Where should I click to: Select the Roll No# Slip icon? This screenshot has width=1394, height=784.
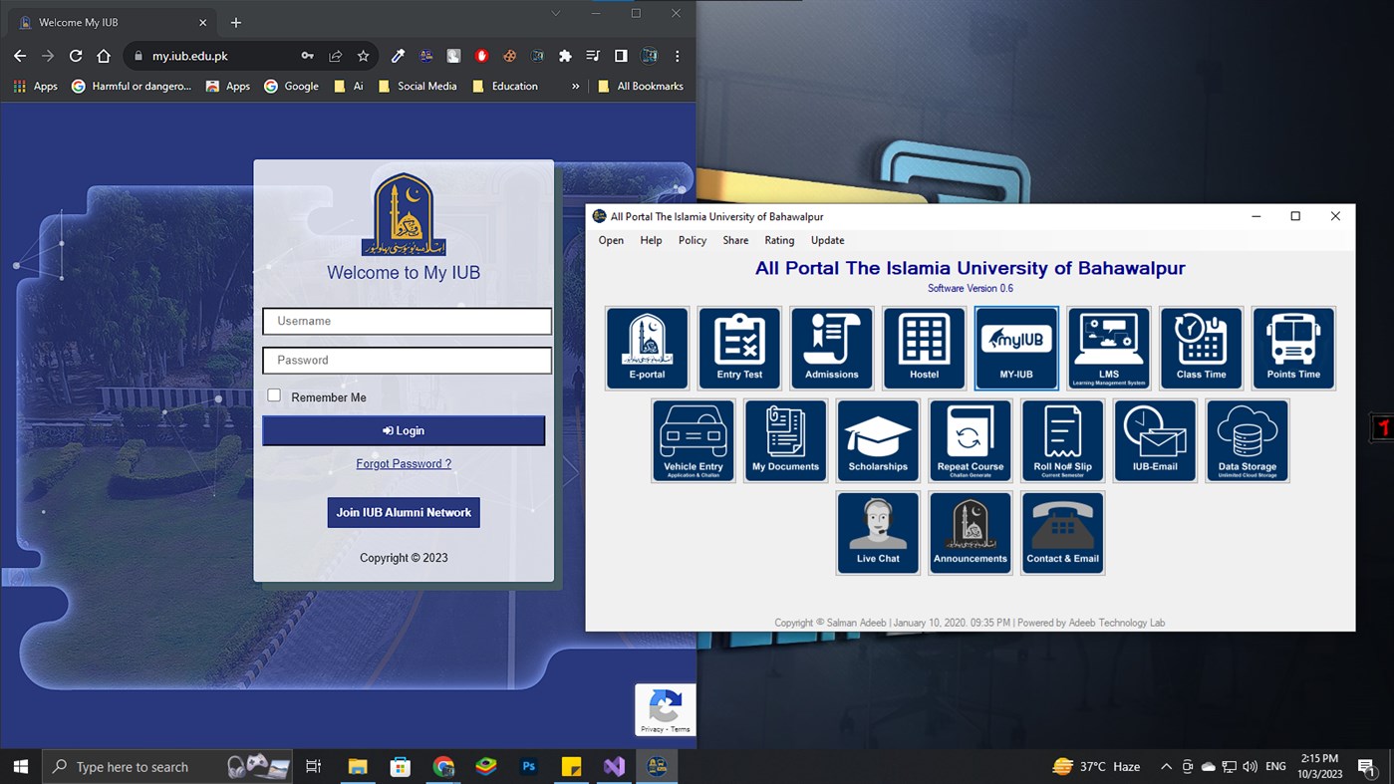click(x=1062, y=439)
